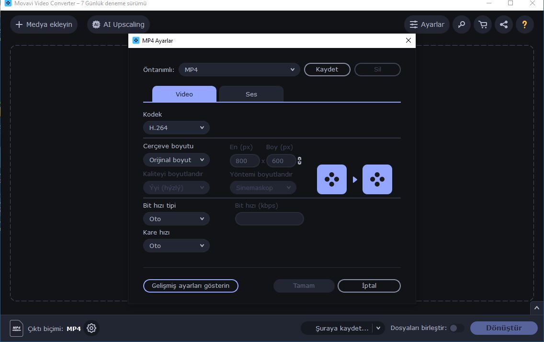Click the MP4 file format icon
This screenshot has height=342, width=544.
16,328
